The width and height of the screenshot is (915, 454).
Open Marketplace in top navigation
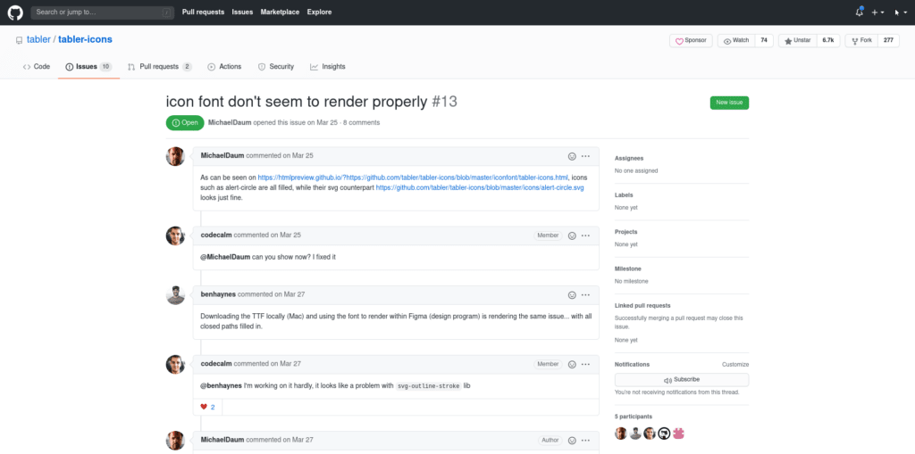pyautogui.click(x=280, y=12)
